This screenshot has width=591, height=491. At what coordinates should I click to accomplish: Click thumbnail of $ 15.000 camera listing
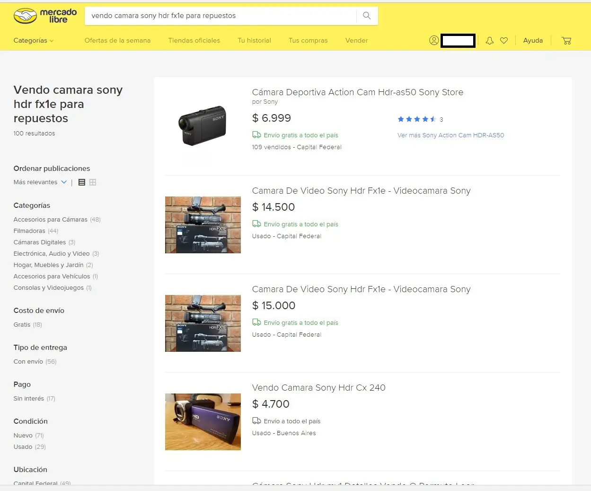click(x=203, y=323)
